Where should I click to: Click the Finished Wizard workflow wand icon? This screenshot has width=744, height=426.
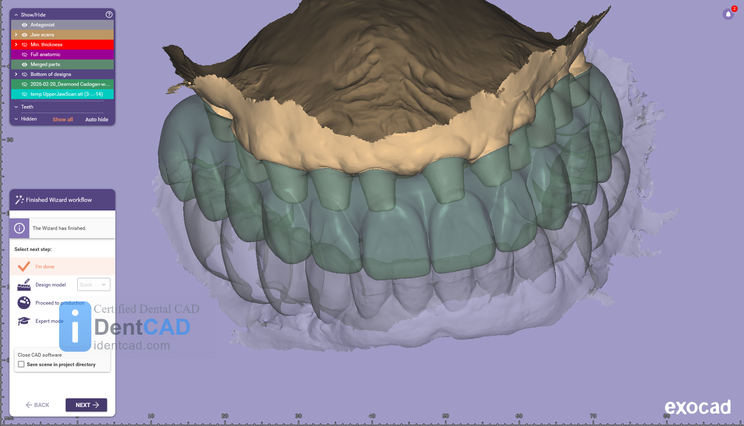19,200
